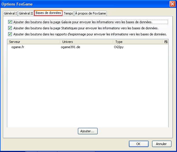
Task: Sort list by Univers column header
Action: point(86,42)
